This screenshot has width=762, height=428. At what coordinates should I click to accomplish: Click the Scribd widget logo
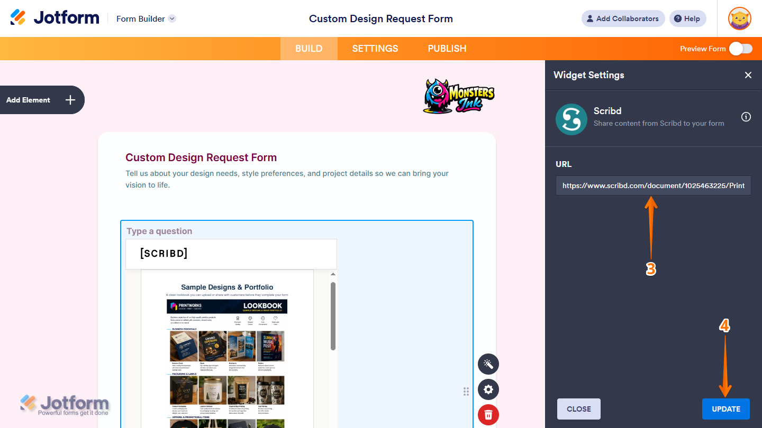click(x=571, y=119)
